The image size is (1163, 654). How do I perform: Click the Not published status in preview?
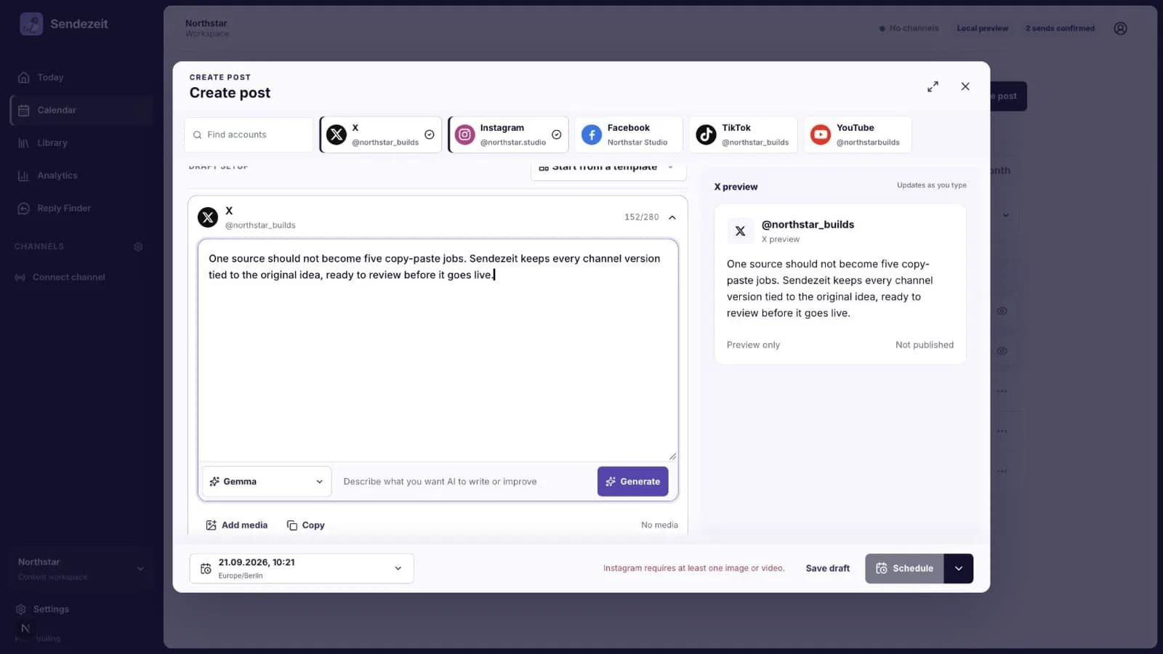tap(925, 345)
